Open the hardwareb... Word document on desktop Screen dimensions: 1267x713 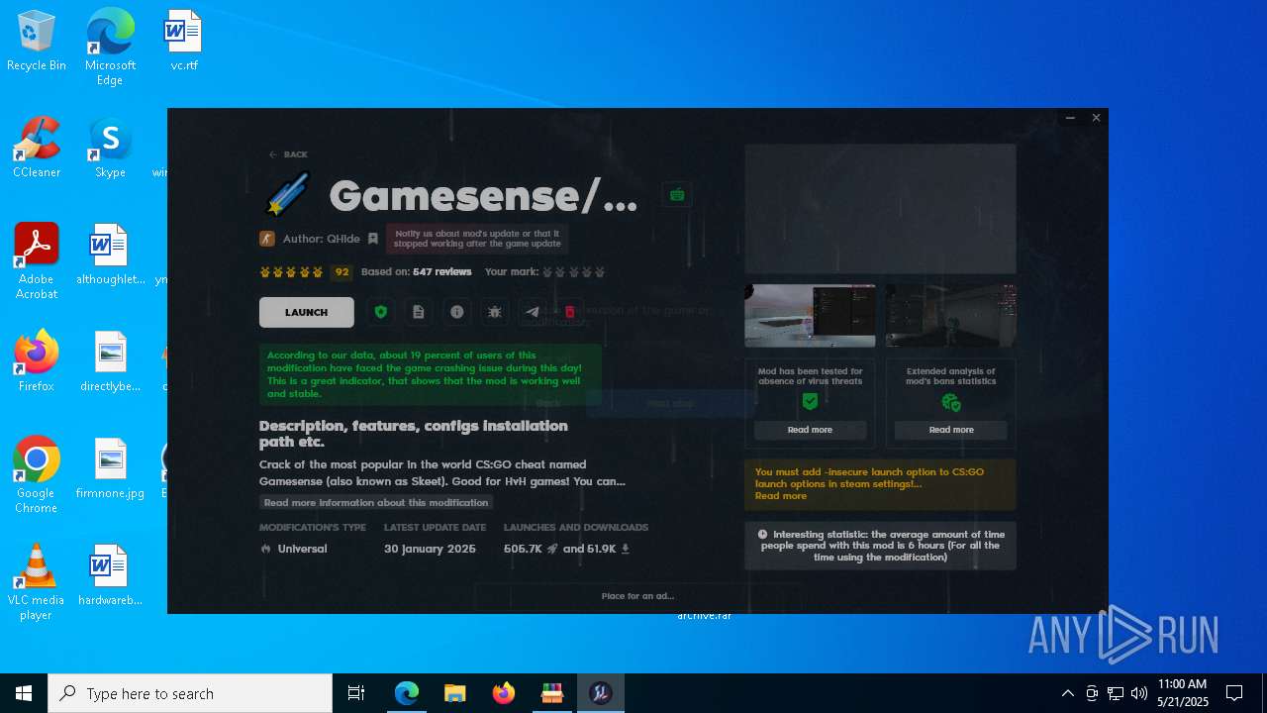pyautogui.click(x=110, y=575)
